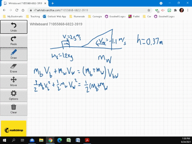192x144 pixels.
Task: Open Outlook Web App bookmark
Action: pyautogui.click(x=54, y=16)
